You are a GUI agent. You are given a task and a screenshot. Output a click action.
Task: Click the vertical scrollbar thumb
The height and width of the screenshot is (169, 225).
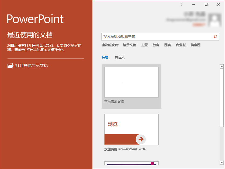point(221,97)
